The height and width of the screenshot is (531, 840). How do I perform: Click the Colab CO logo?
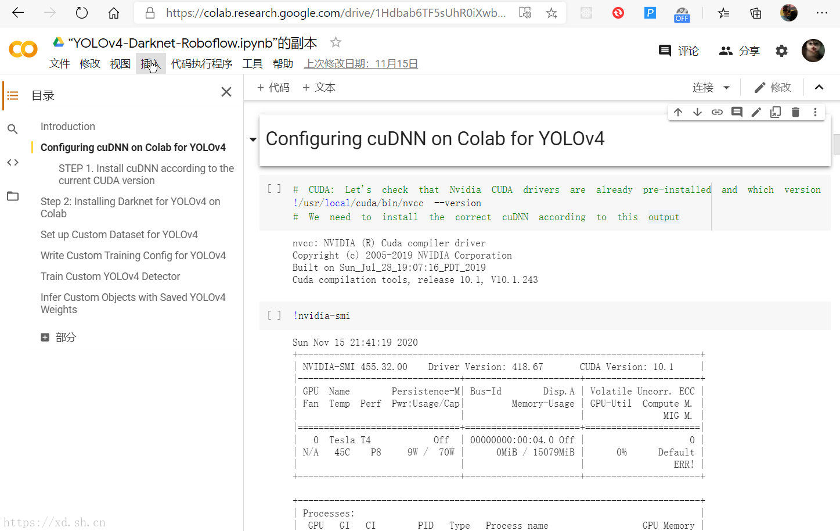coord(23,49)
